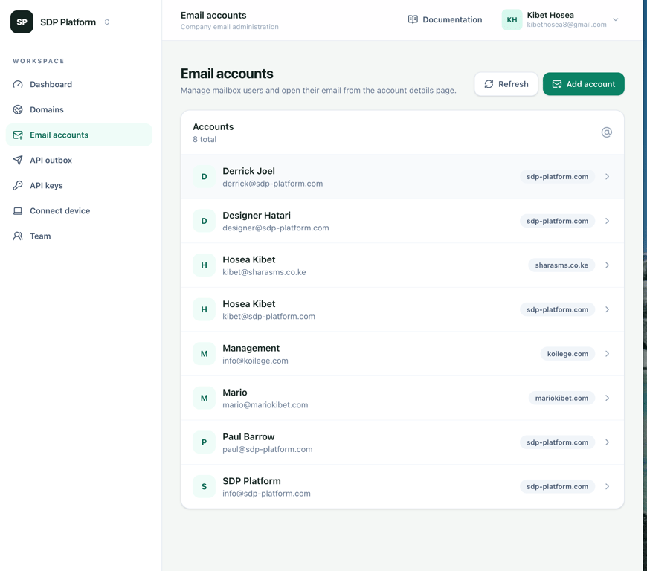Click paul@sdp-platform.com email address
Image resolution: width=647 pixels, height=571 pixels.
tap(268, 449)
